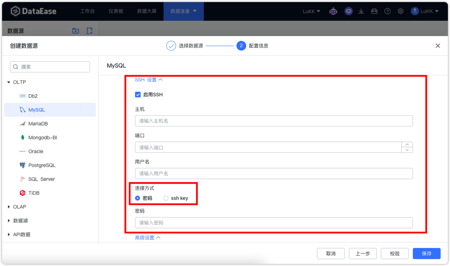Open system settings gear icon

click(401, 11)
